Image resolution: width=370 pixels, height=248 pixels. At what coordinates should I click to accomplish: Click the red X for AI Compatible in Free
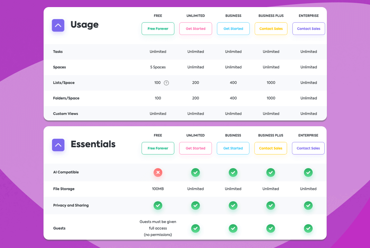pyautogui.click(x=158, y=172)
